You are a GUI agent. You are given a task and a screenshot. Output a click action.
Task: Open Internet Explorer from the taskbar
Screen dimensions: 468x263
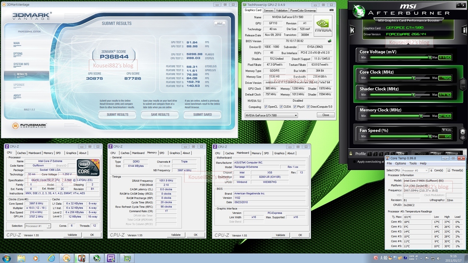pyautogui.click(x=52, y=258)
